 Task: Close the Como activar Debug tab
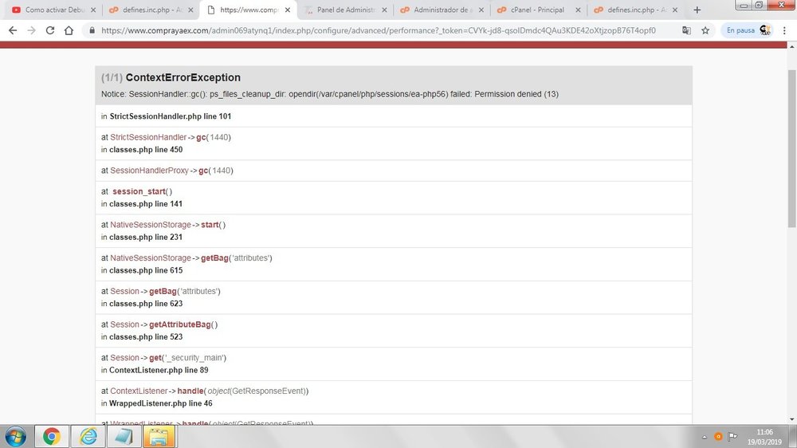(93, 10)
